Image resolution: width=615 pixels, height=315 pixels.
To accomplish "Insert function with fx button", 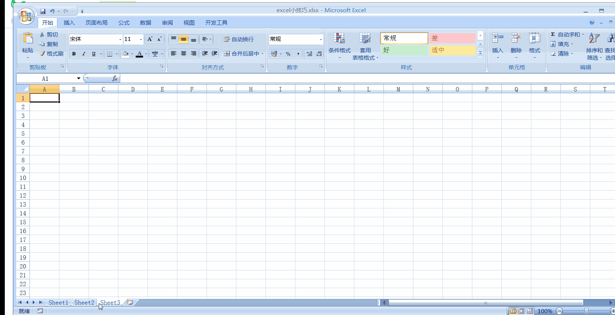I will pos(115,78).
